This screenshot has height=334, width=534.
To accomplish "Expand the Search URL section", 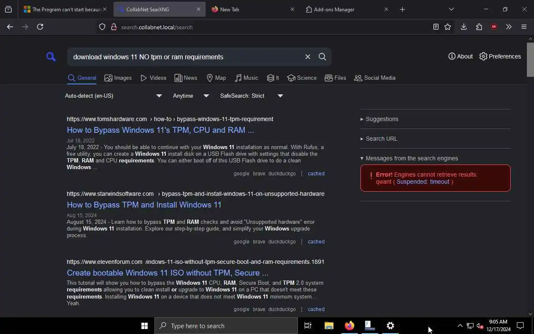I will [379, 139].
